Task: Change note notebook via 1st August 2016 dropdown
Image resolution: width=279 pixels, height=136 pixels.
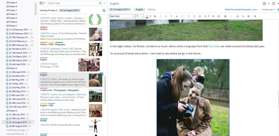Action: (120, 10)
